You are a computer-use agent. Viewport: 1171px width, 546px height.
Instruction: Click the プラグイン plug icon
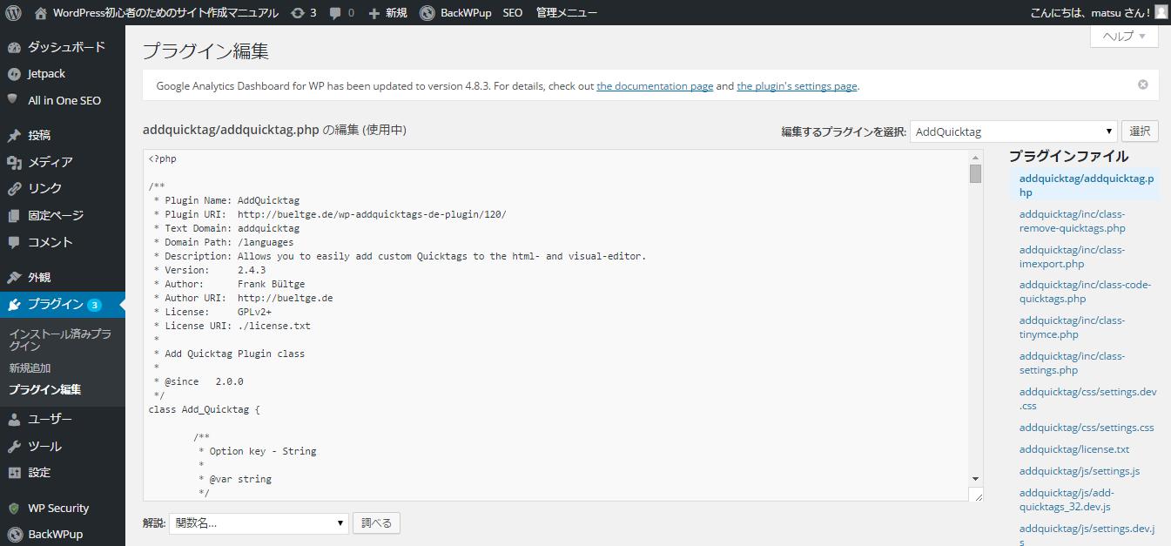coord(14,304)
